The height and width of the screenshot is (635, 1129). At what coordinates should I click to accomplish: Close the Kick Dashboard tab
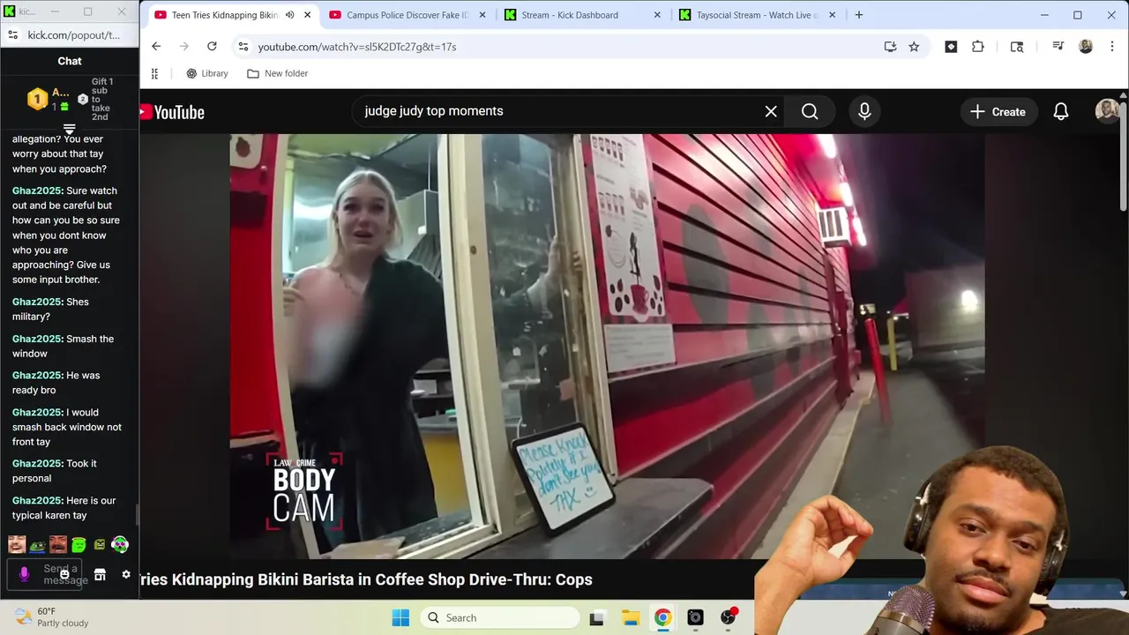click(x=657, y=15)
